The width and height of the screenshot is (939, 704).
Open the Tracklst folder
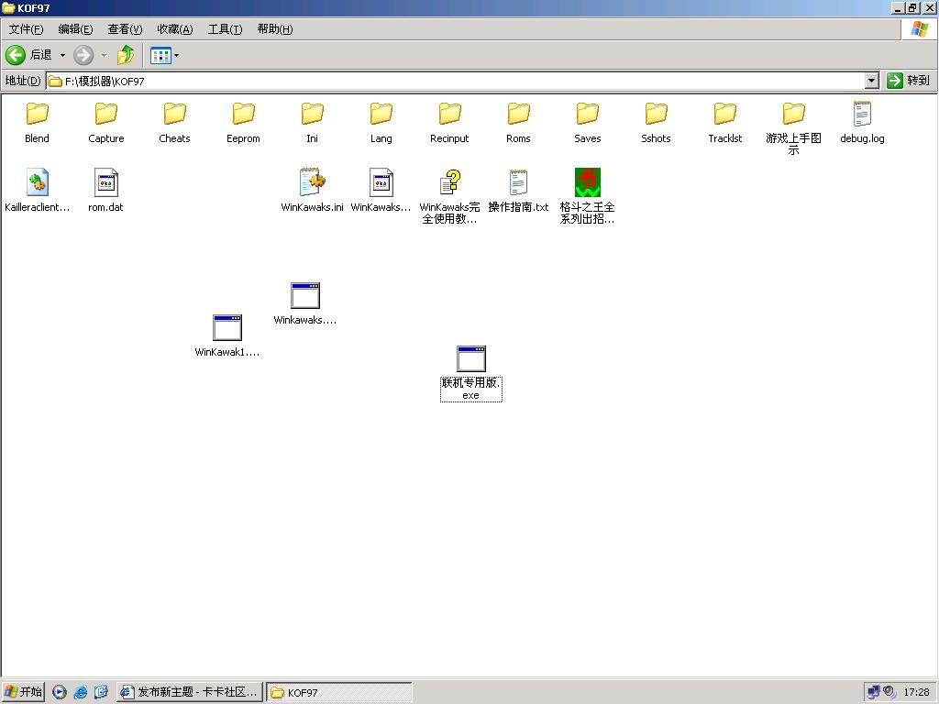coord(724,123)
